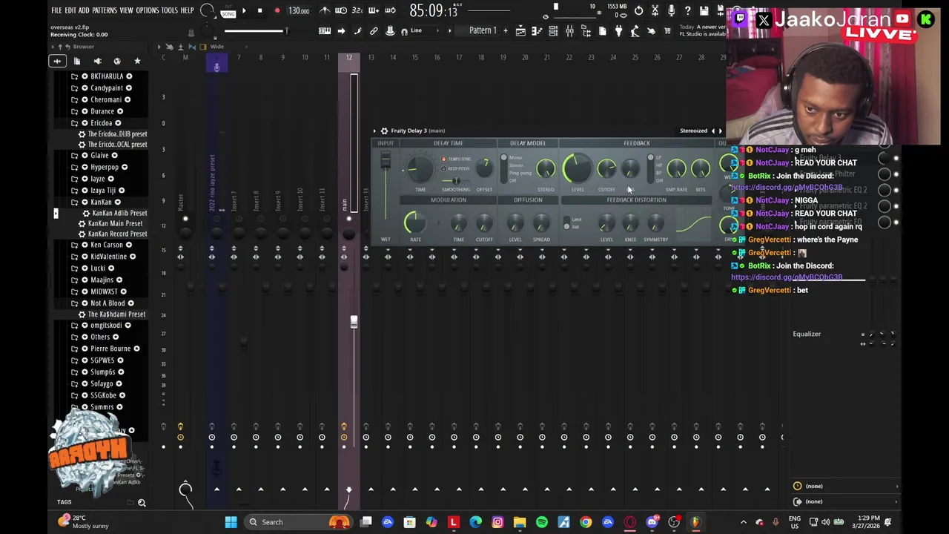Open the channel rack icon in the toolbar

553,31
